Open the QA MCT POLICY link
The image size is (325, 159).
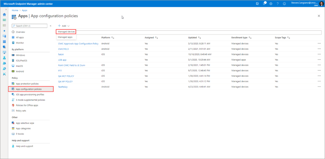click(66, 76)
